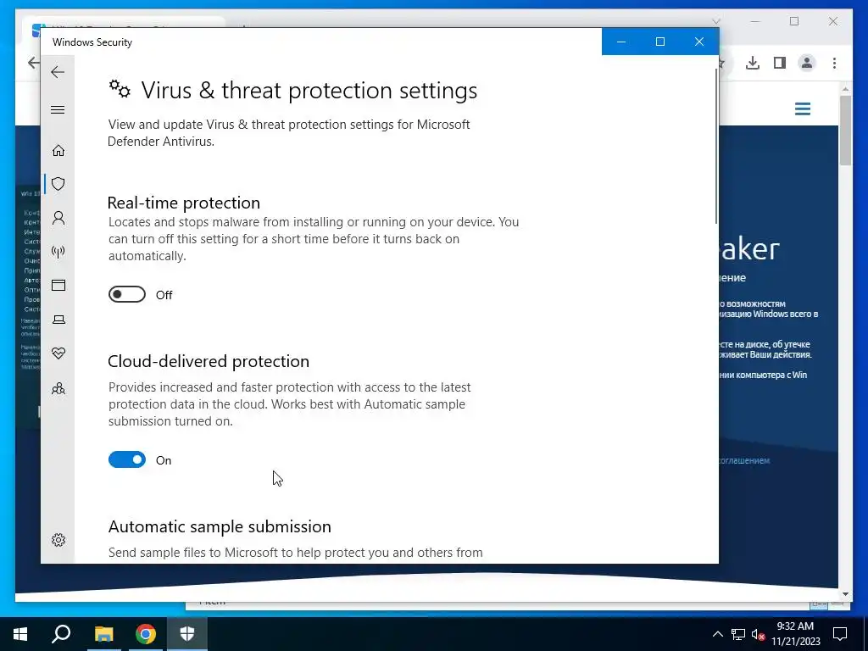Open the taskbar clock and date

click(x=795, y=634)
